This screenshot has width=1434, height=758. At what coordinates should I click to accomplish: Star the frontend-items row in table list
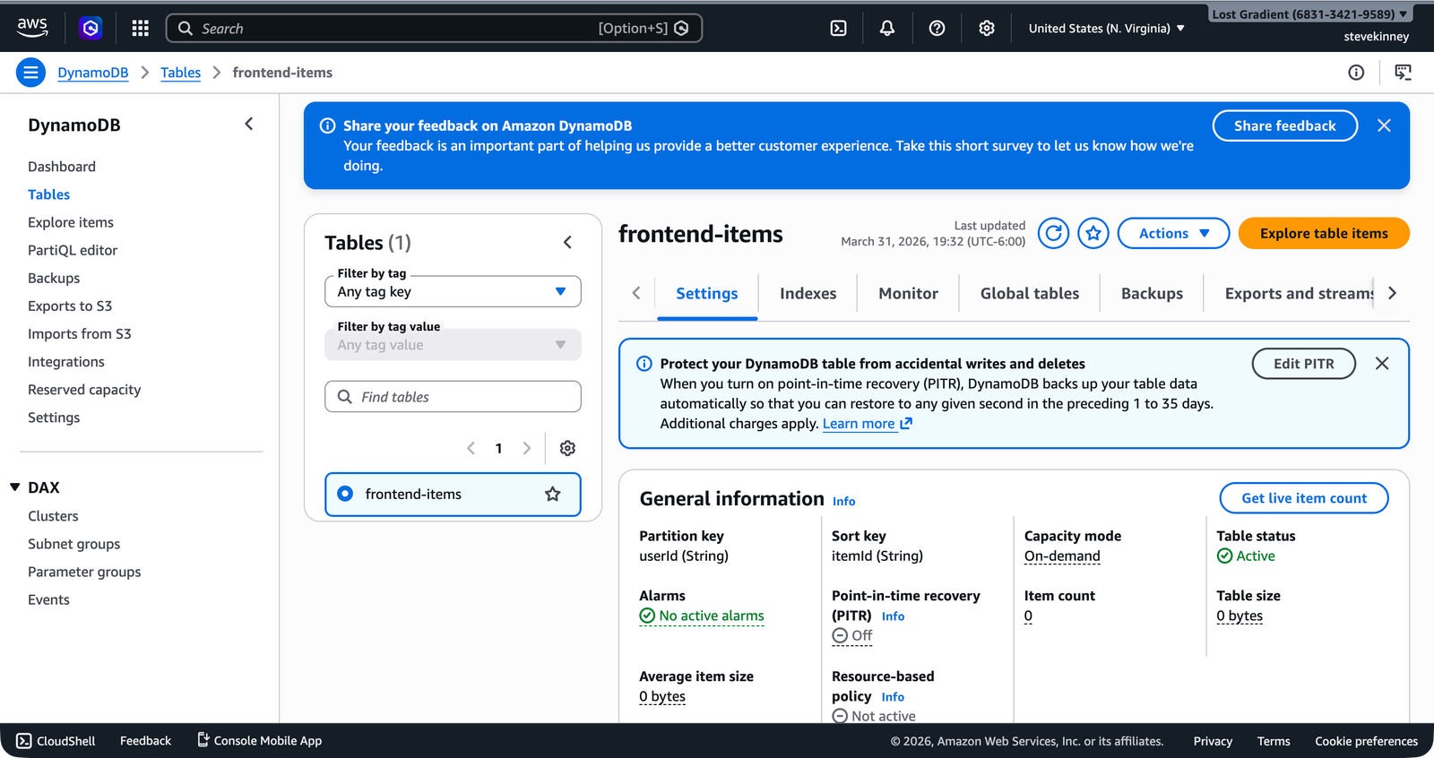point(553,494)
